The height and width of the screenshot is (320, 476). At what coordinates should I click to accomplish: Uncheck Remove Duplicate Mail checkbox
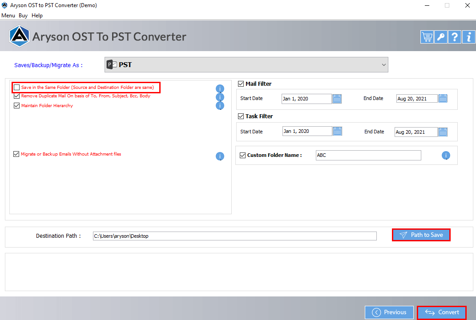point(17,96)
